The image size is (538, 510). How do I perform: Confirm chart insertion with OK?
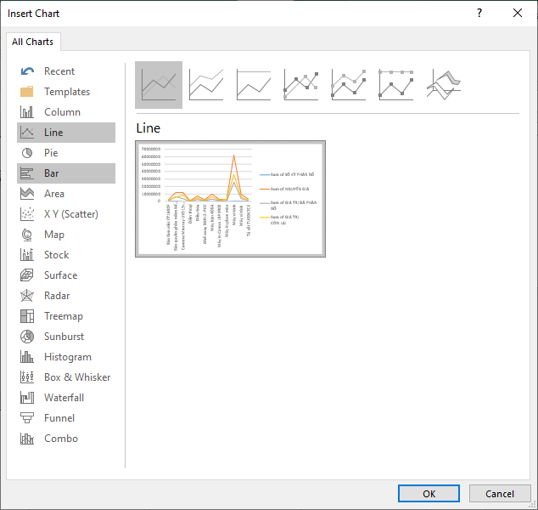(429, 494)
